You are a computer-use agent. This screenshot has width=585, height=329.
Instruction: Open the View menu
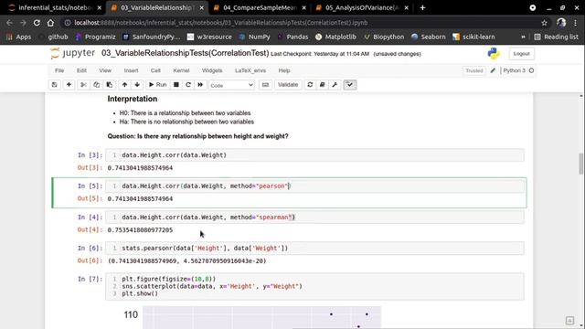coord(105,70)
